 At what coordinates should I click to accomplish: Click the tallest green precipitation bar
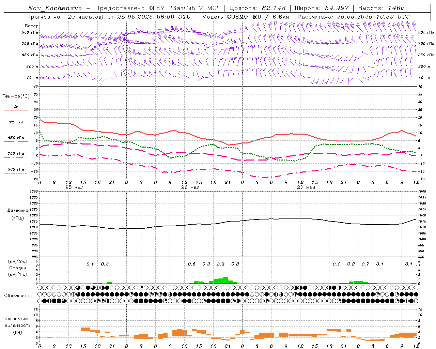point(225,280)
